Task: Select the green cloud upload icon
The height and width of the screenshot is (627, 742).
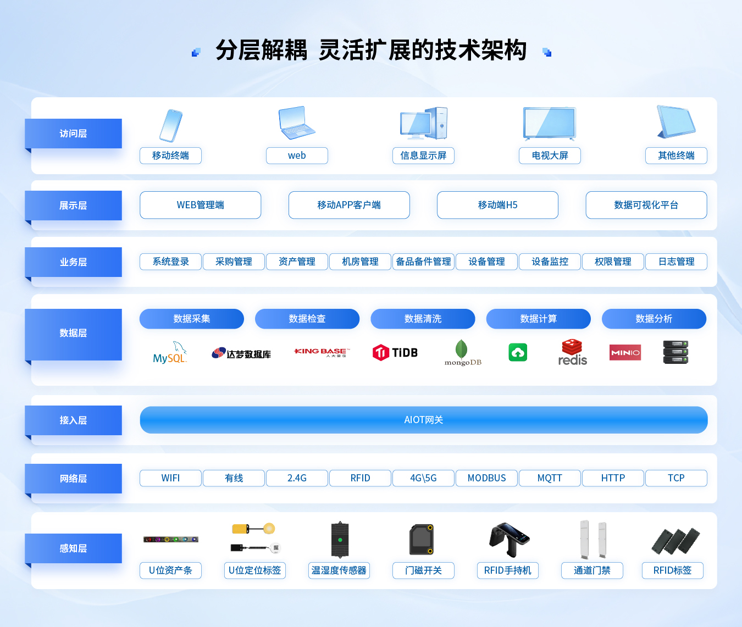Action: coord(518,352)
